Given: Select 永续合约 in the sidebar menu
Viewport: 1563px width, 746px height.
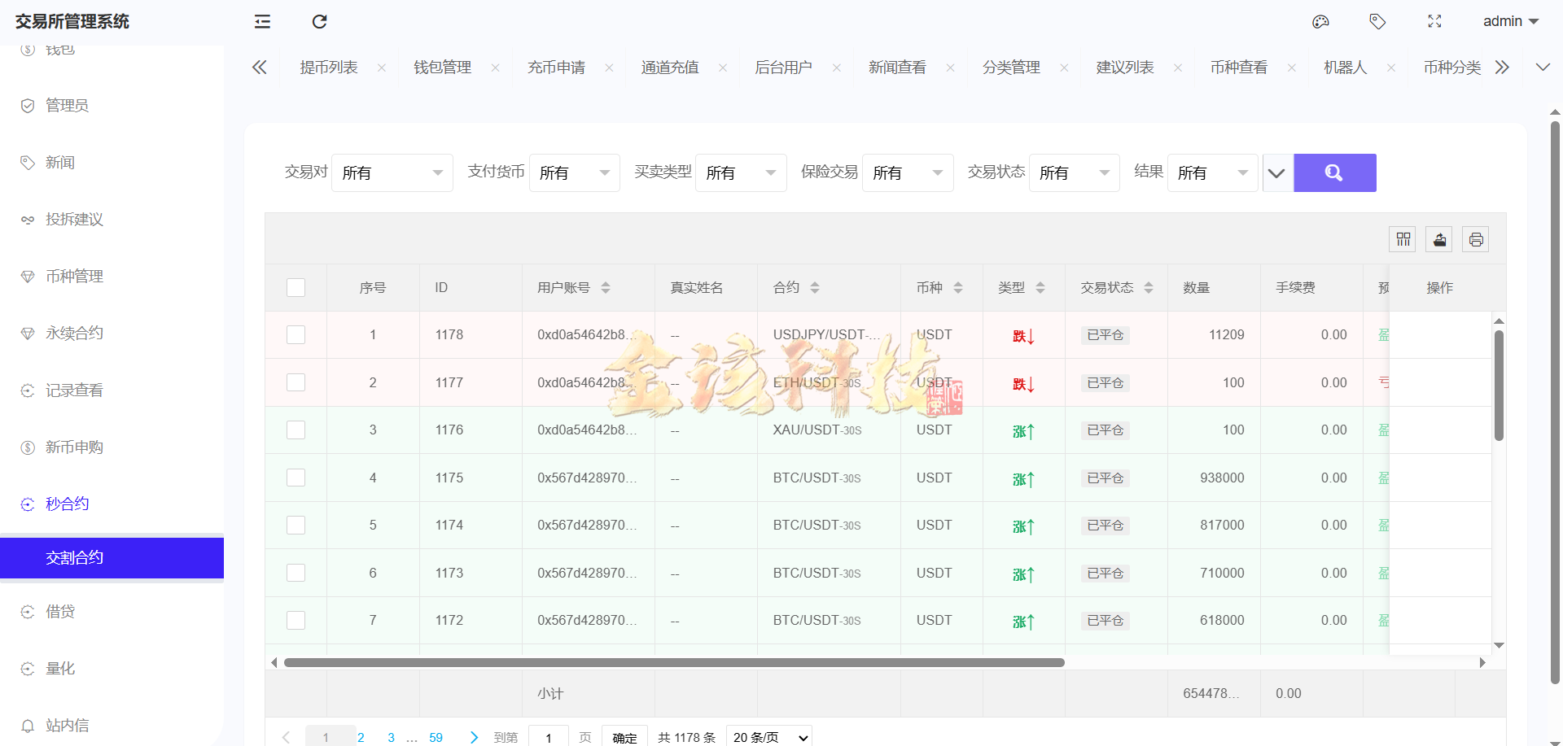Looking at the screenshot, I should point(74,333).
